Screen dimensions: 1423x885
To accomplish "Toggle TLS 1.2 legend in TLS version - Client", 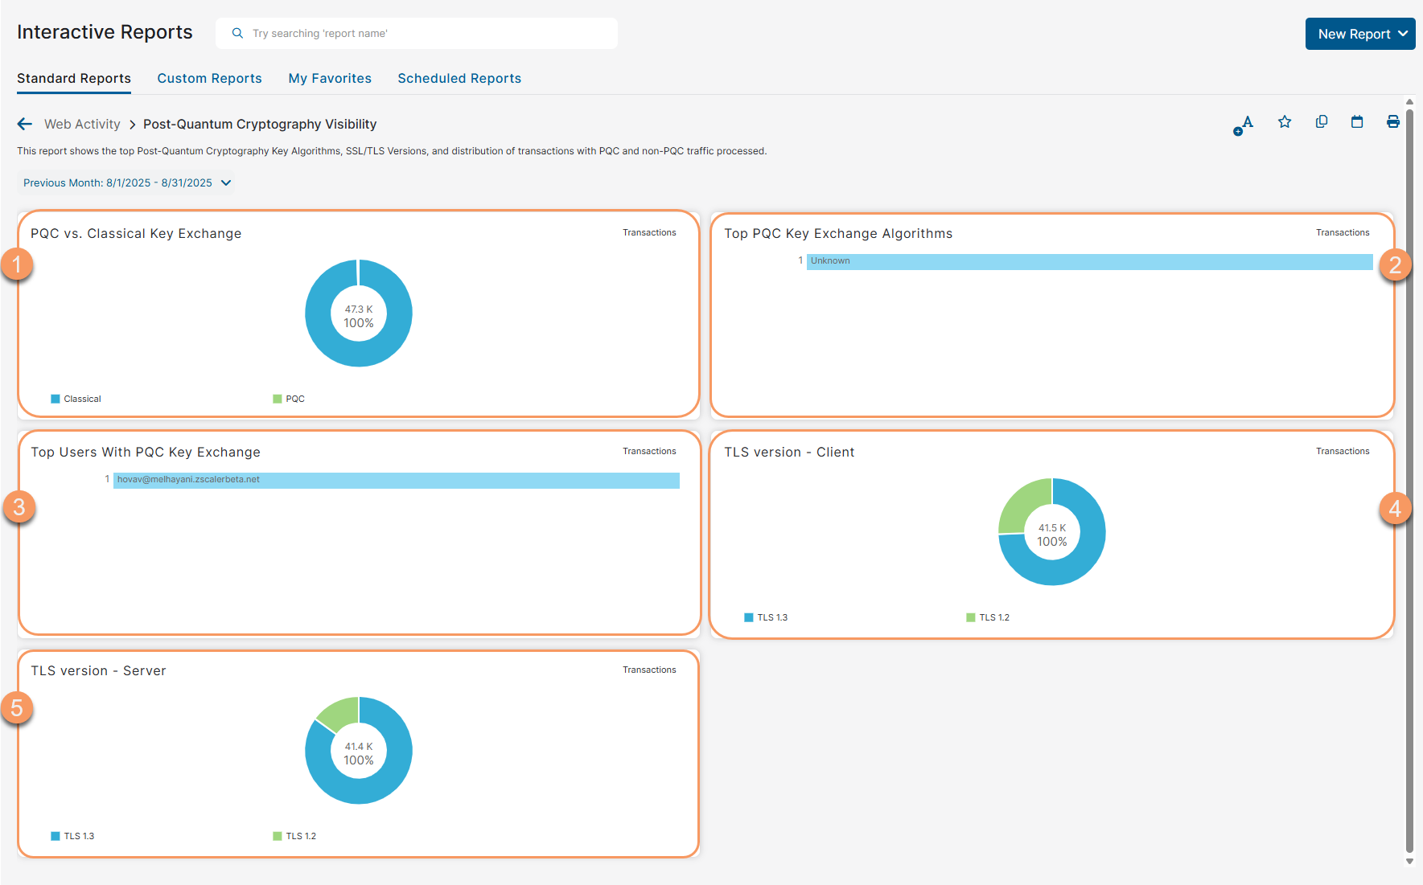I will (988, 617).
